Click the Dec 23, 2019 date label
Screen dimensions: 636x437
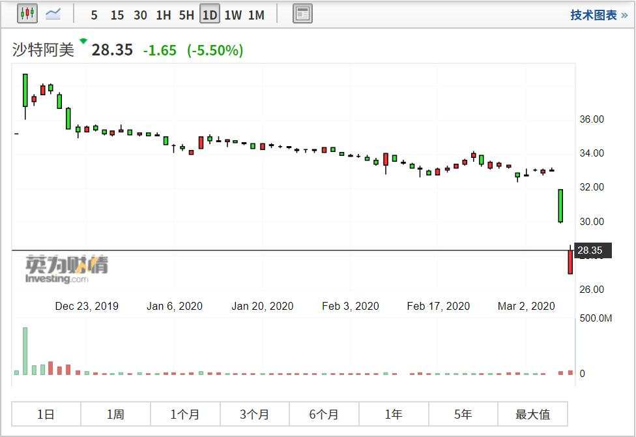pyautogui.click(x=87, y=306)
